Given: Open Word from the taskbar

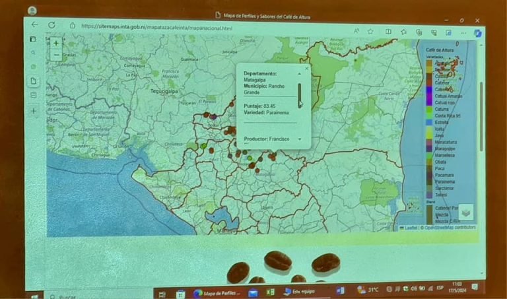Looking at the screenshot, I should pyautogui.click(x=341, y=290).
